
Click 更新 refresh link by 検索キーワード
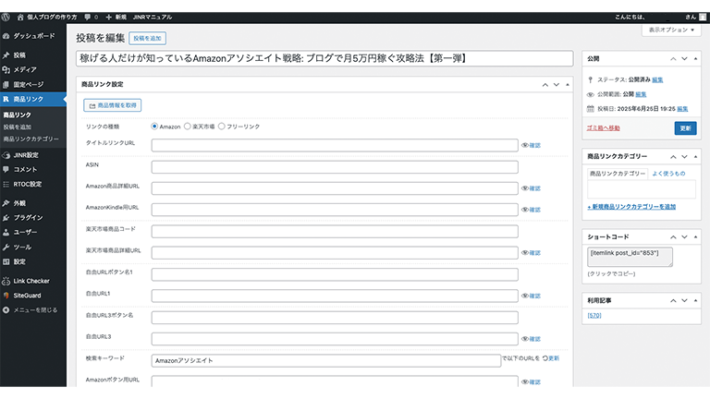point(551,358)
